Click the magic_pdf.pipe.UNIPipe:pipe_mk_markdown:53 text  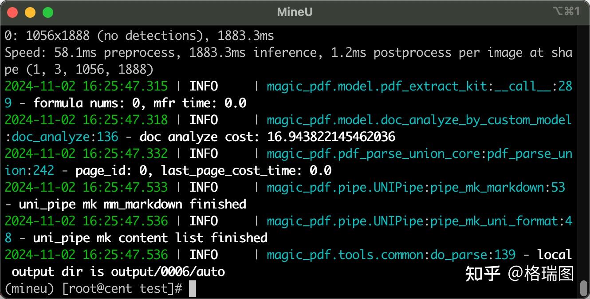click(x=416, y=187)
